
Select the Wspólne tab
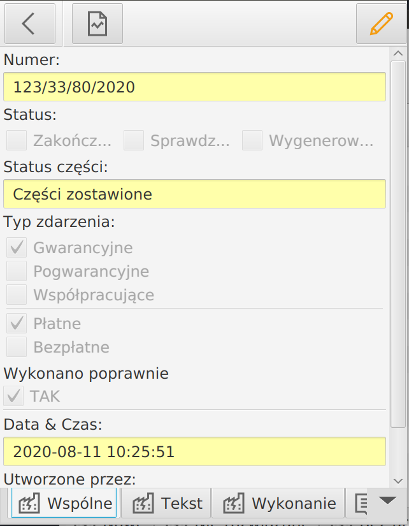tap(63, 503)
